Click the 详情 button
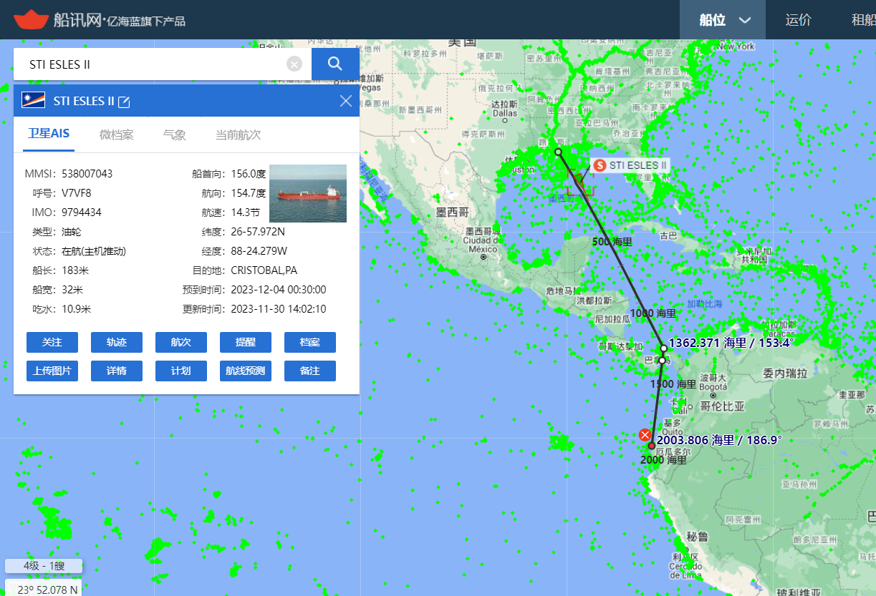This screenshot has width=876, height=596. [x=117, y=371]
